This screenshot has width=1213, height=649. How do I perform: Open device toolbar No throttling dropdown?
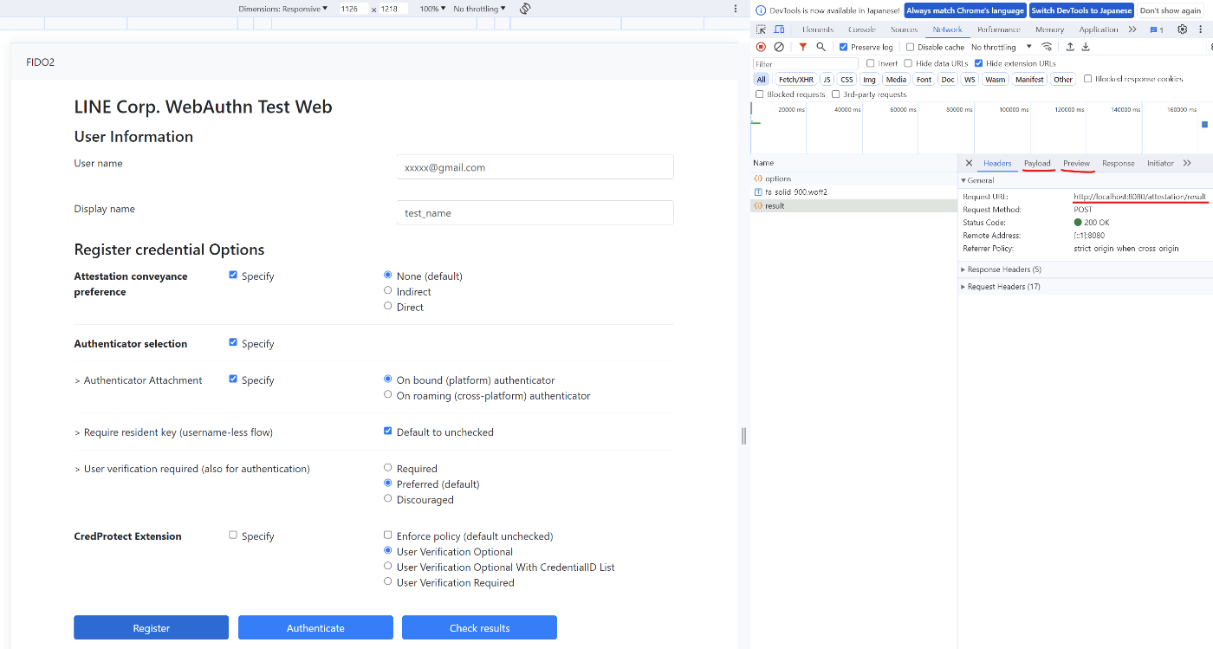click(480, 9)
